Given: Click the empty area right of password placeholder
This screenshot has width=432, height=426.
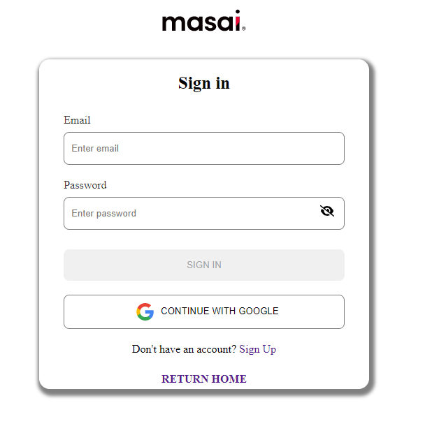Looking at the screenshot, I should coord(226,213).
